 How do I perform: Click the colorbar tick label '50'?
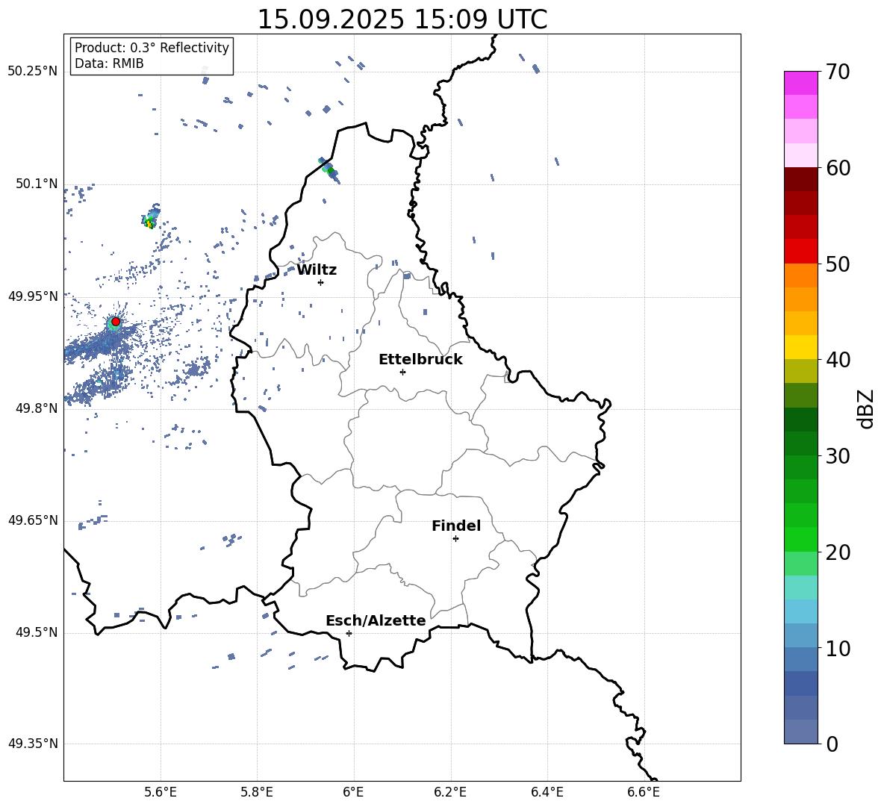(x=838, y=264)
